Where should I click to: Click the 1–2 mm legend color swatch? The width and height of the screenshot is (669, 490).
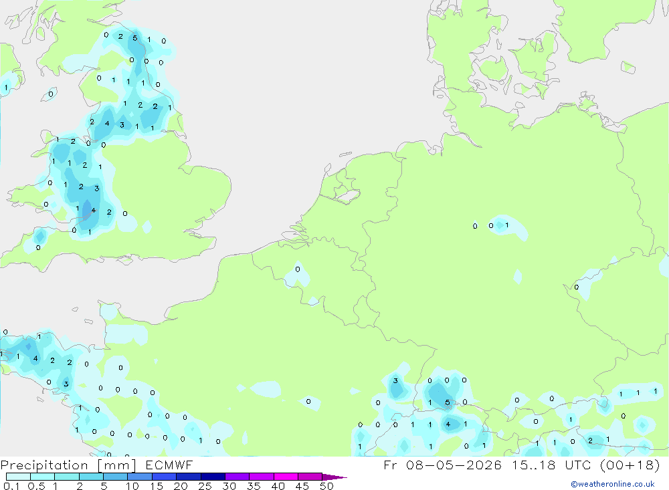click(x=66, y=477)
